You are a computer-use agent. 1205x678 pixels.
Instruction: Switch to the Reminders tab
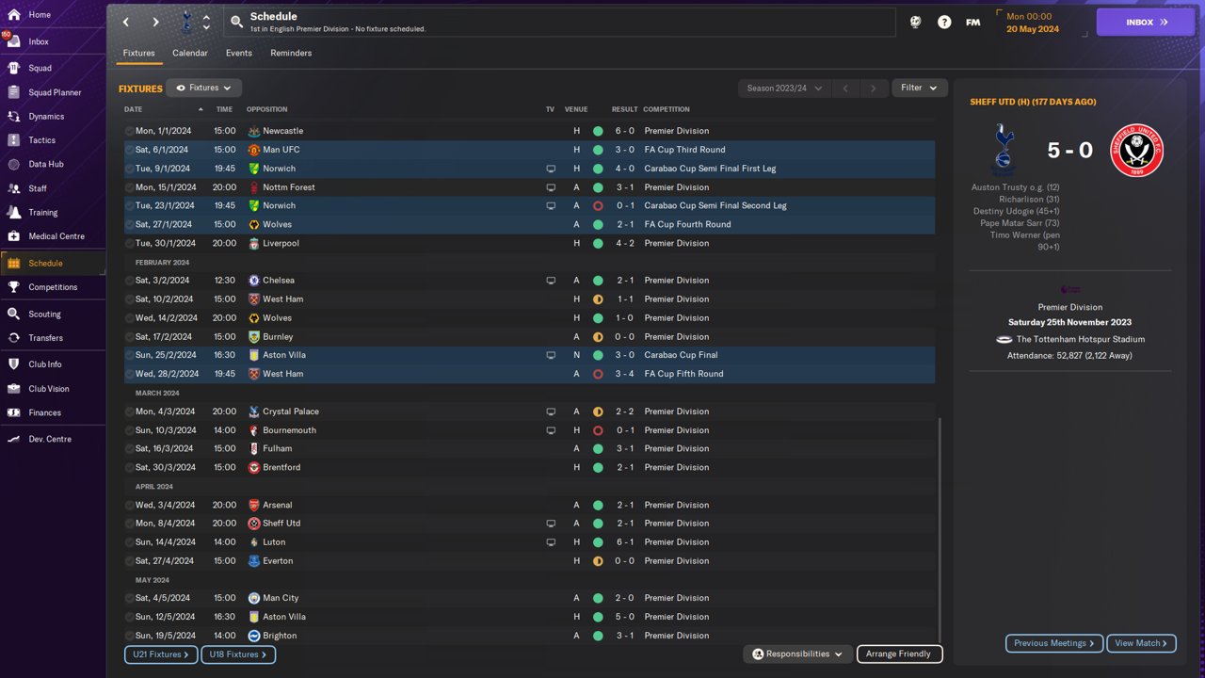click(291, 53)
